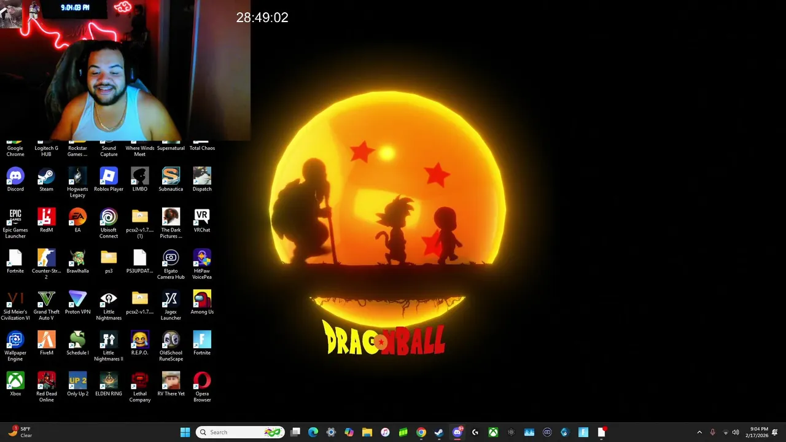The width and height of the screenshot is (786, 442).
Task: Open the ps3 folder
Action: 109,262
